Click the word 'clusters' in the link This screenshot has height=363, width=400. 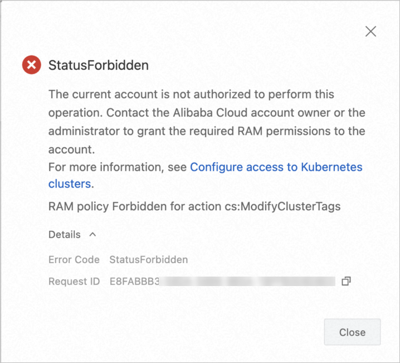tap(69, 183)
